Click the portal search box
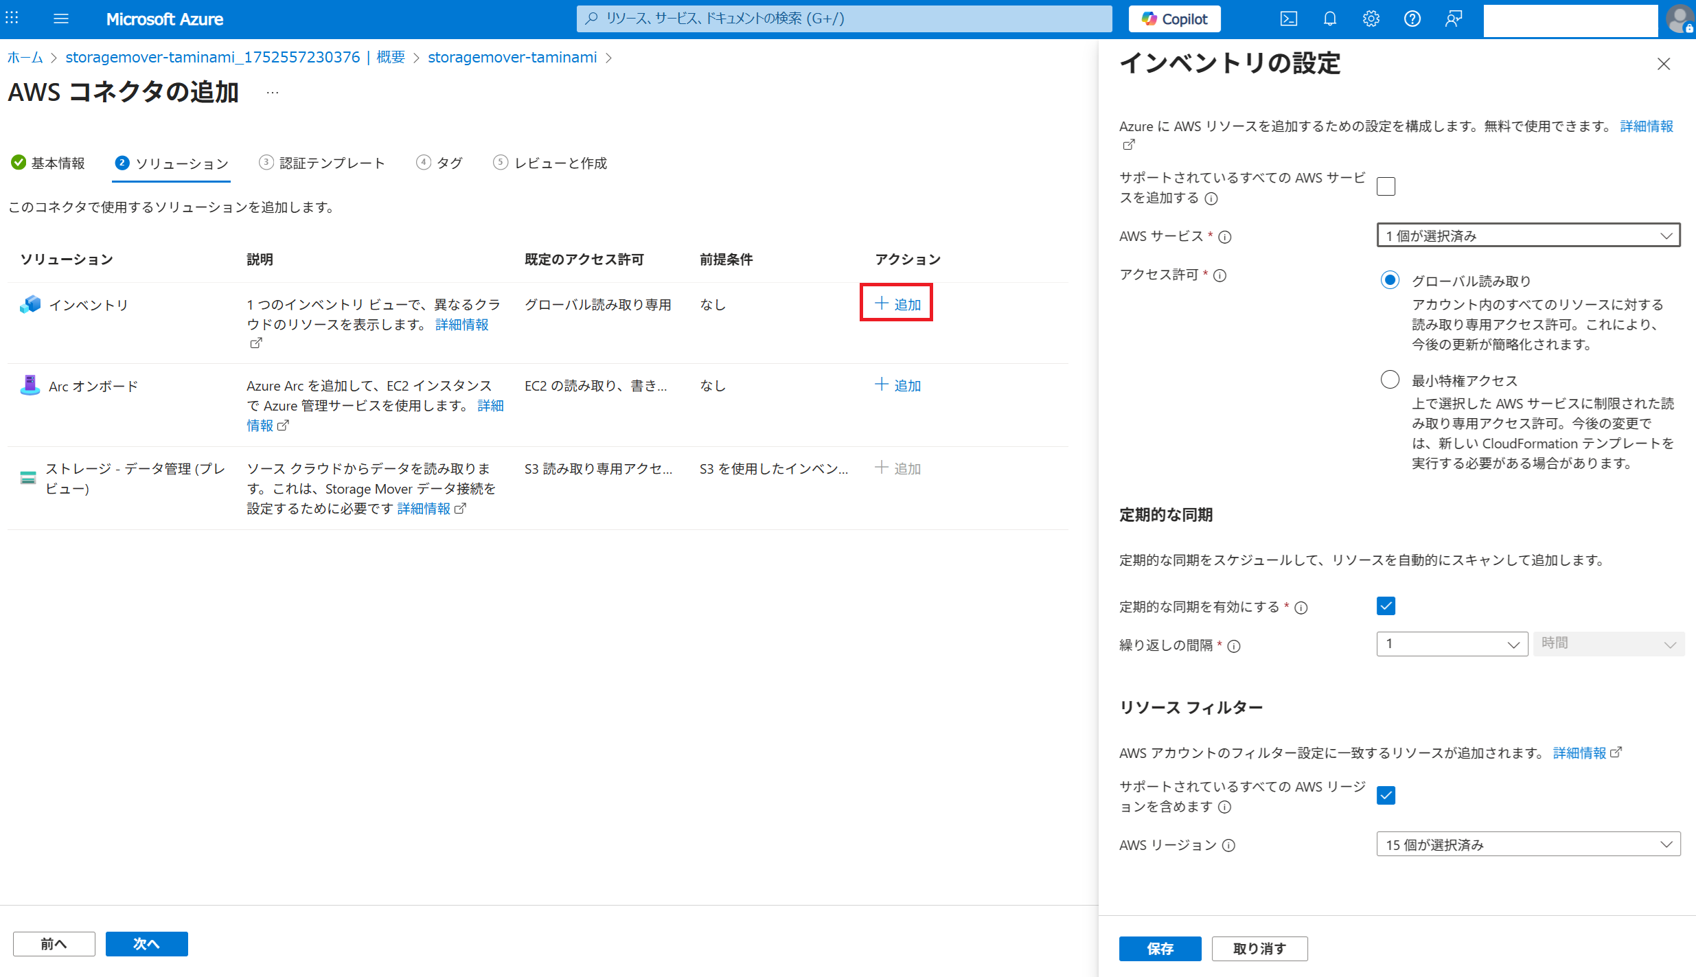The image size is (1696, 977). (844, 19)
